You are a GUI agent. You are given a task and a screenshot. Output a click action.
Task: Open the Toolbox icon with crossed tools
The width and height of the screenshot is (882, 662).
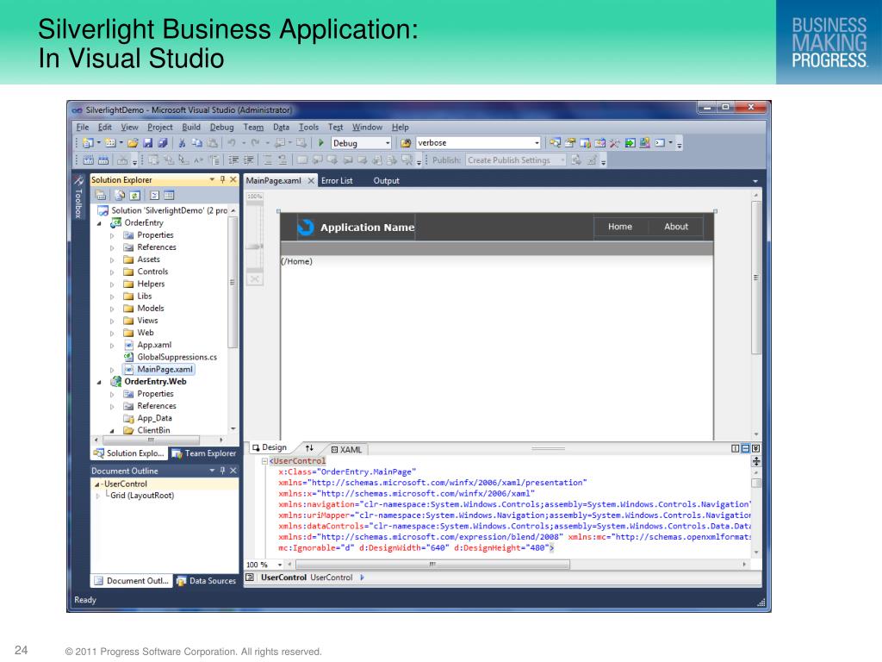click(614, 143)
